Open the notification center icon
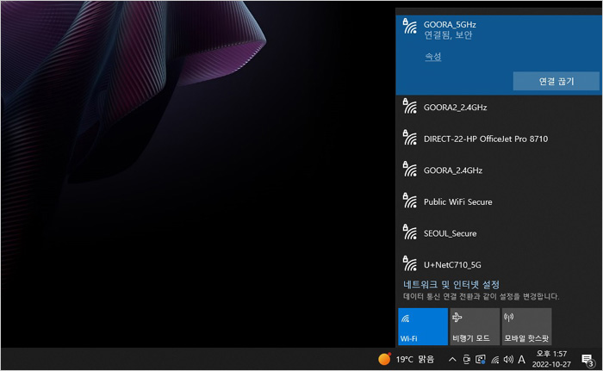This screenshot has height=371, width=603. pos(587,359)
